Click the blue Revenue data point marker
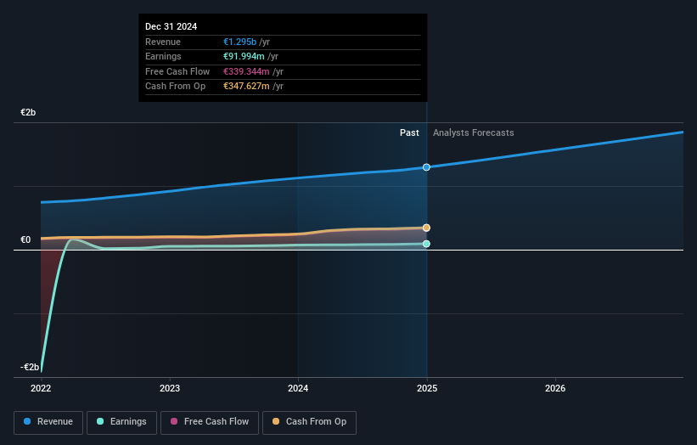The width and height of the screenshot is (697, 445). (x=426, y=167)
